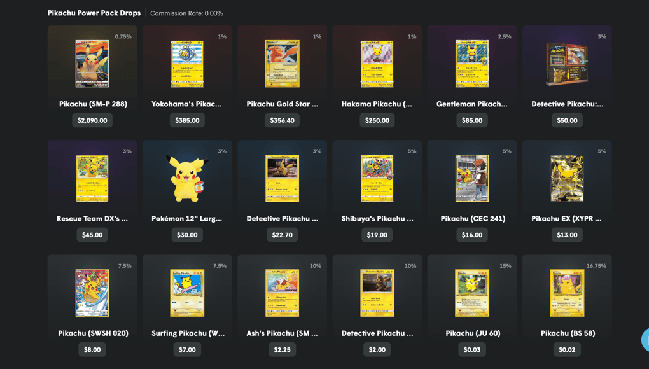Click the "Pikachu Power Pack Drops" heading
The width and height of the screenshot is (649, 369).
pos(94,13)
